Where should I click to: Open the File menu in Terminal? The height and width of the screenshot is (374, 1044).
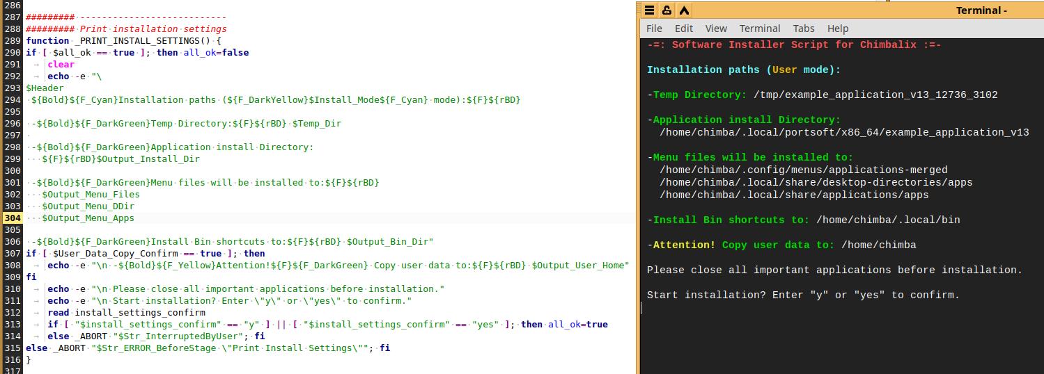click(x=654, y=29)
